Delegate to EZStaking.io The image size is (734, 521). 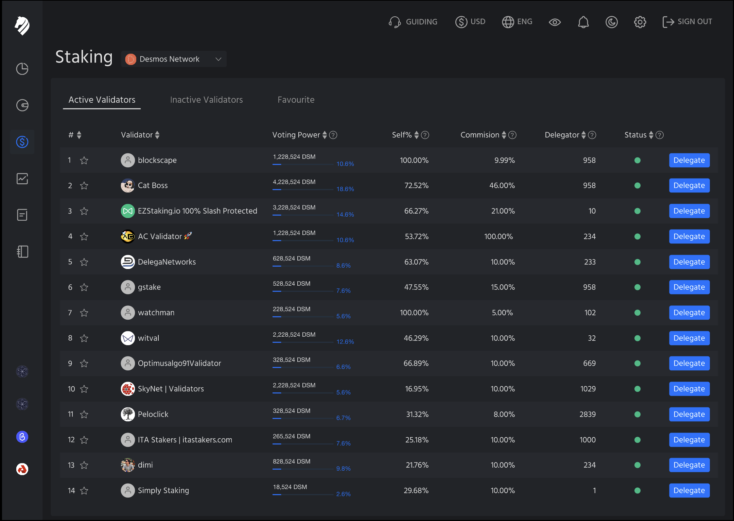pos(689,211)
